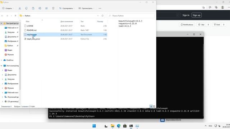Go up one folder level arrow
Viewport: 230px width, 129px height.
(15, 16)
